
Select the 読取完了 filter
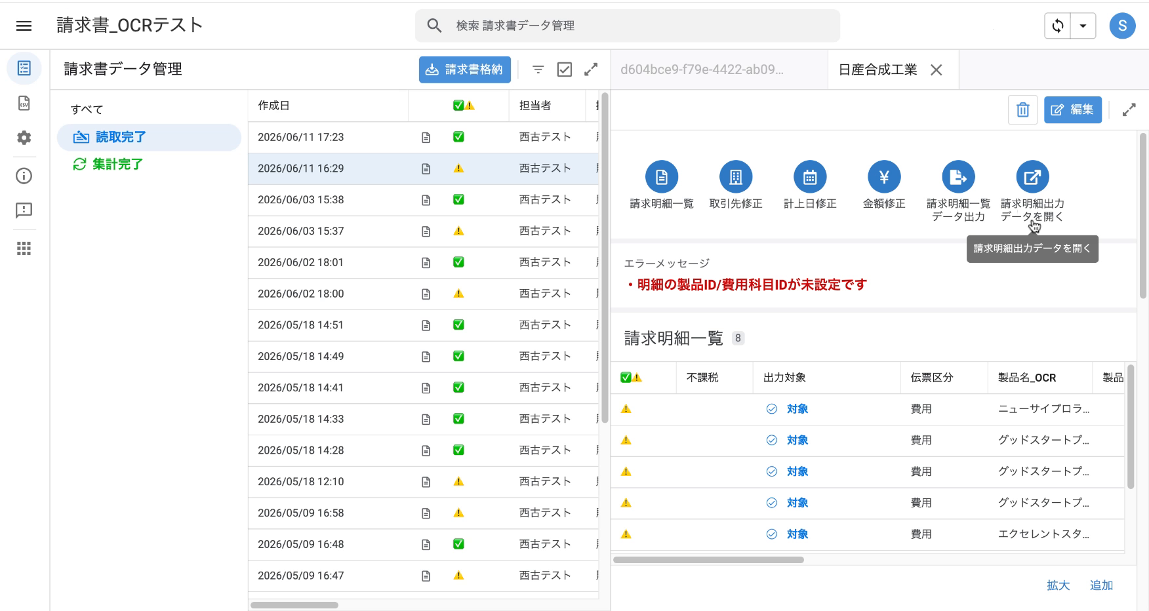coord(149,137)
